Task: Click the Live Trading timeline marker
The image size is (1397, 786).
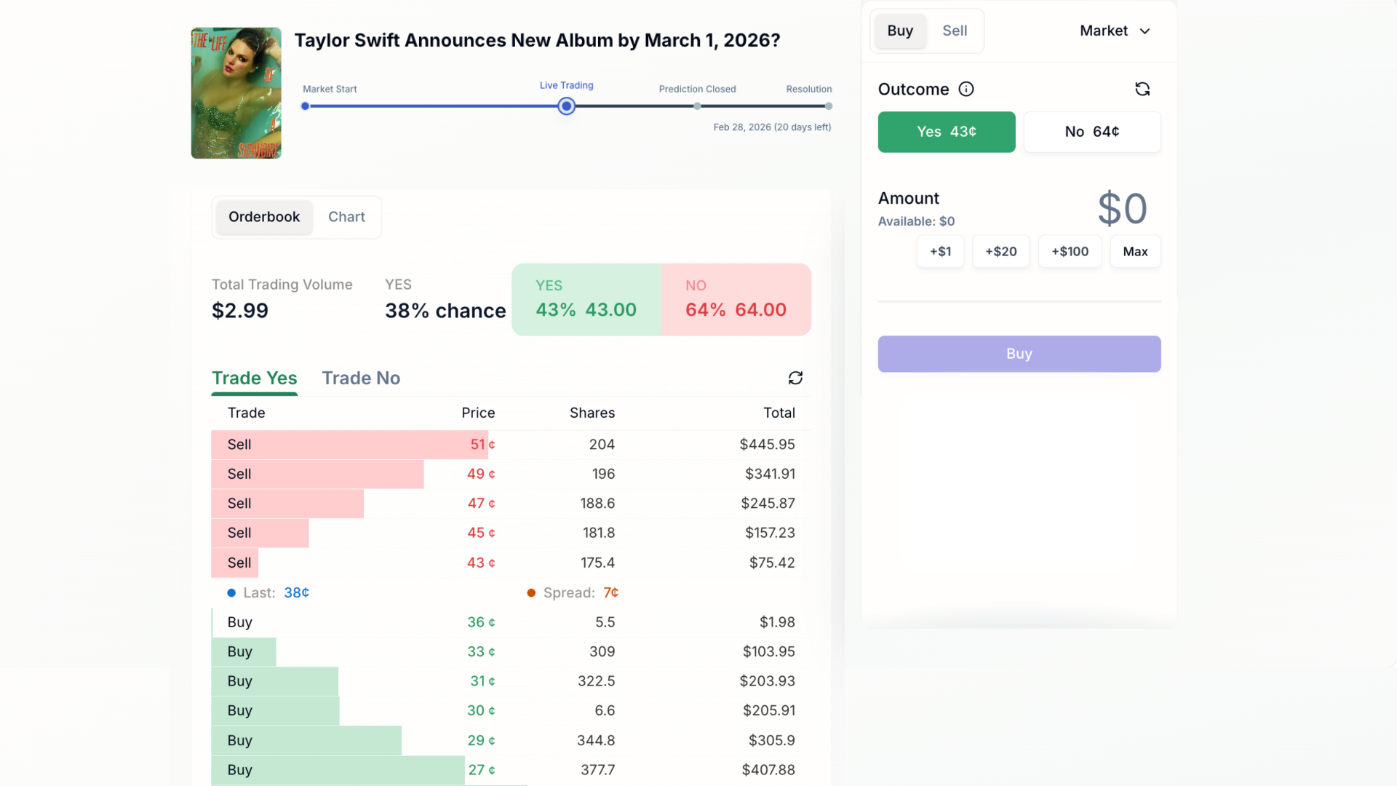Action: [x=566, y=106]
